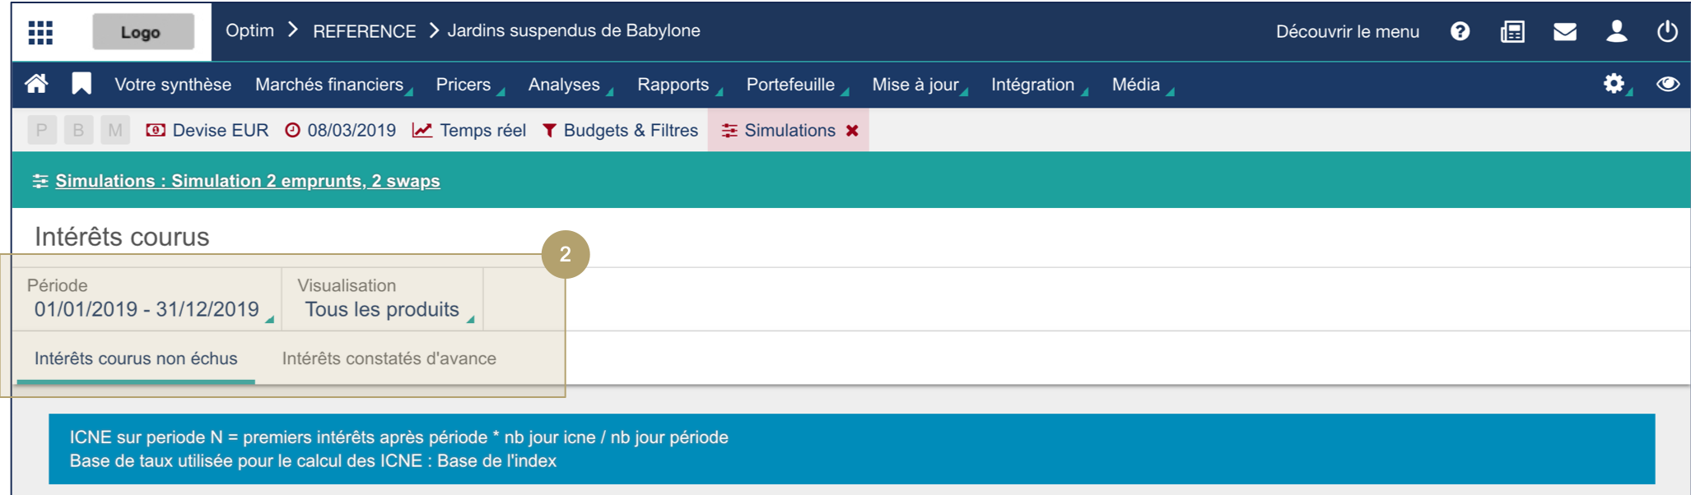Switch to Intérêts constatés d'avance tab
The height and width of the screenshot is (495, 1691).
(389, 359)
